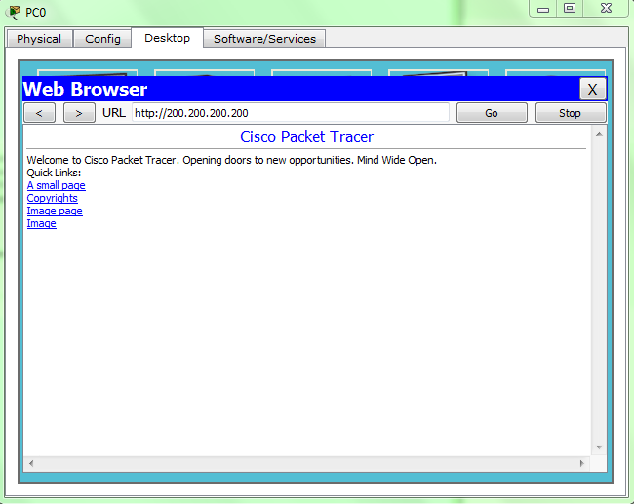Minimize the PC0 window
Image resolution: width=634 pixels, height=504 pixels.
coord(543,9)
